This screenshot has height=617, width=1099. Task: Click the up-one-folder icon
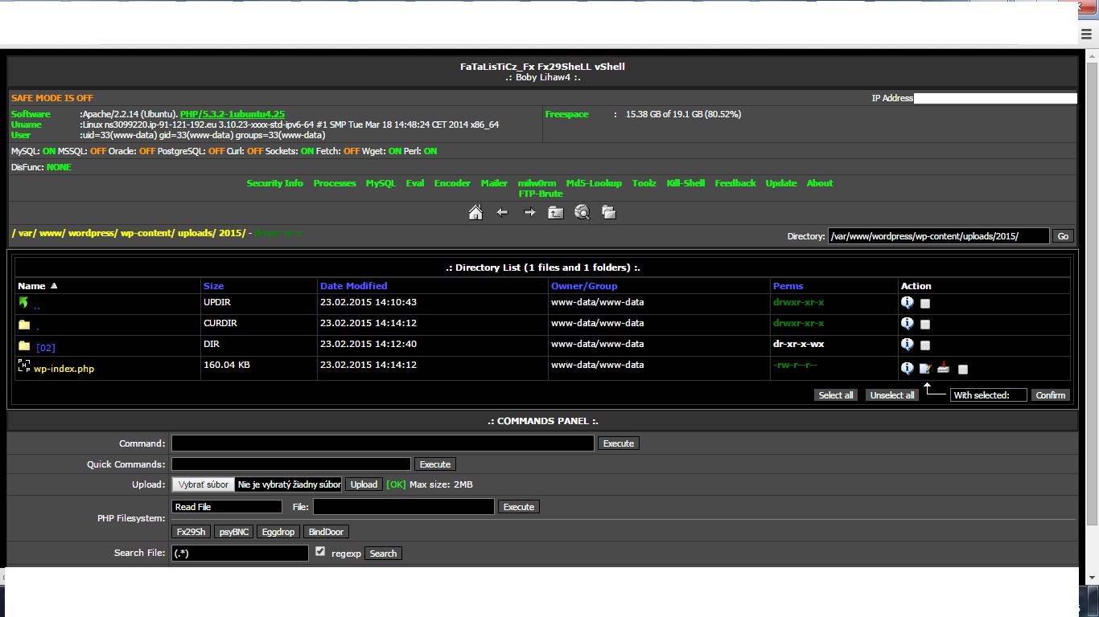pyautogui.click(x=556, y=213)
